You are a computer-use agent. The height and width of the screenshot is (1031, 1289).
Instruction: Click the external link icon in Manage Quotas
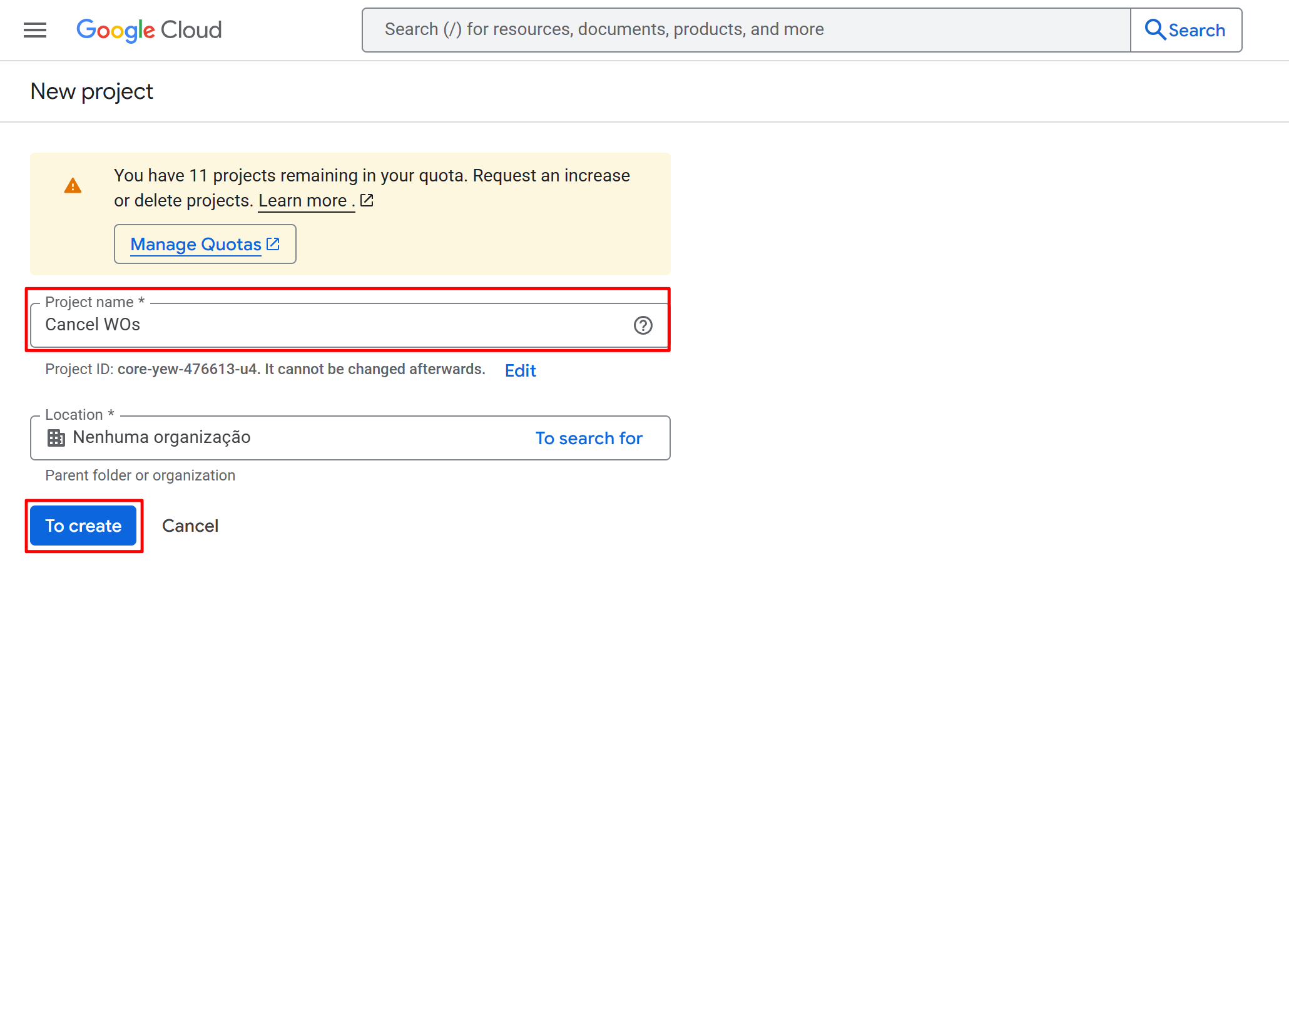pos(273,244)
